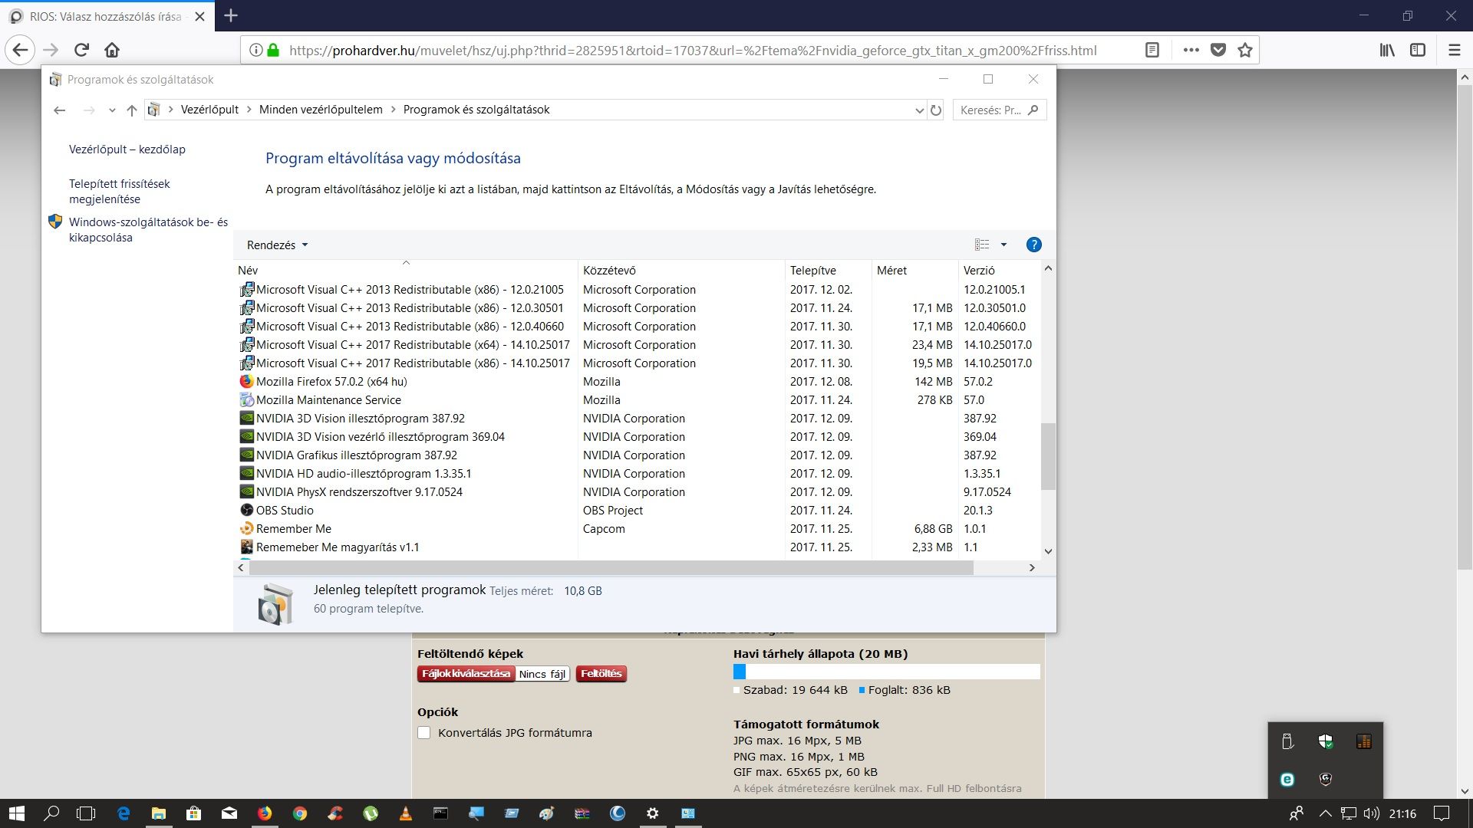1473x828 pixels.
Task: Open the help in Programok és szolgáltatások
Action: click(x=1033, y=245)
